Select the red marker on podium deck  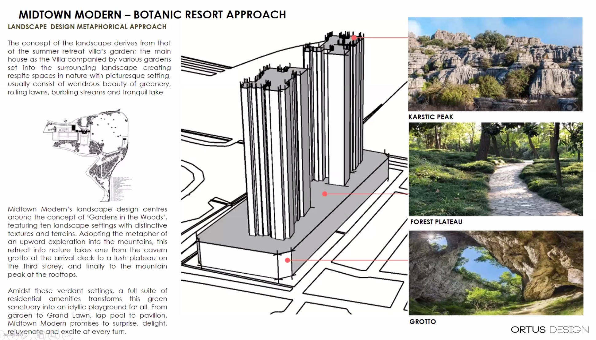[325, 194]
